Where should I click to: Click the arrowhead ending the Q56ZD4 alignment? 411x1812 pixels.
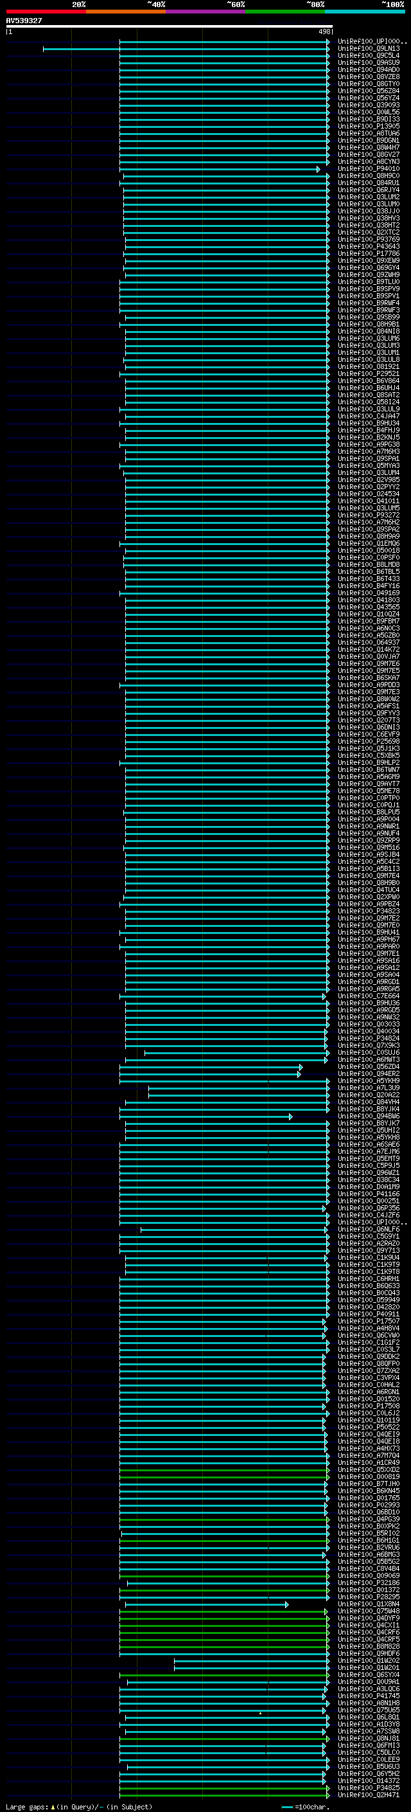point(301,1067)
